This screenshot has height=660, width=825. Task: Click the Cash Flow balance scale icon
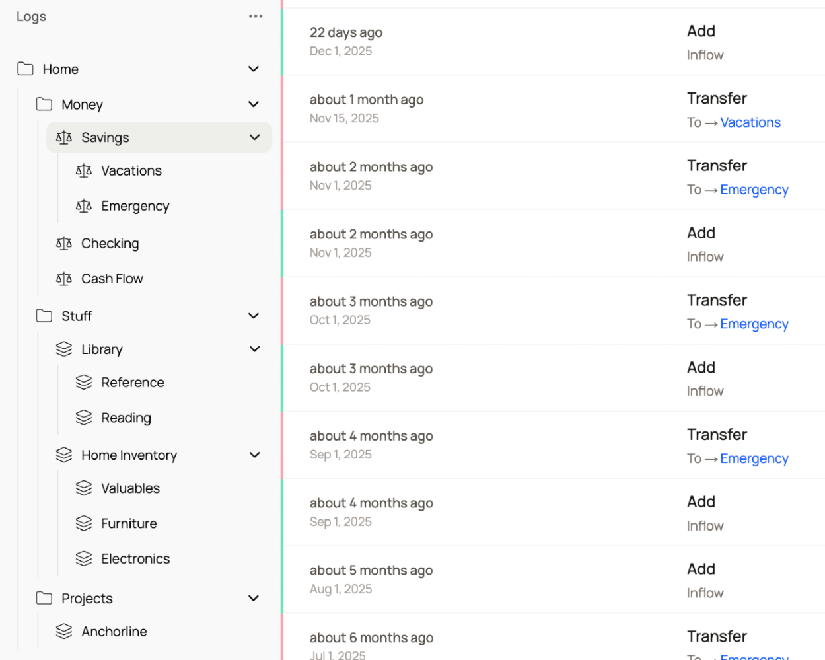pyautogui.click(x=64, y=279)
